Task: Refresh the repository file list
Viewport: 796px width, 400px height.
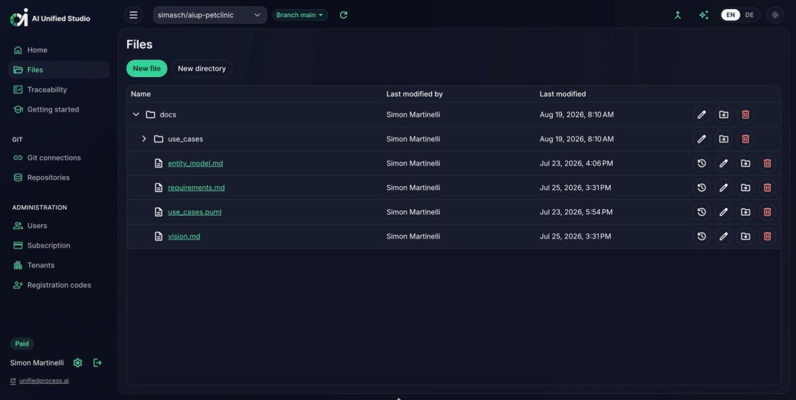Action: point(343,15)
